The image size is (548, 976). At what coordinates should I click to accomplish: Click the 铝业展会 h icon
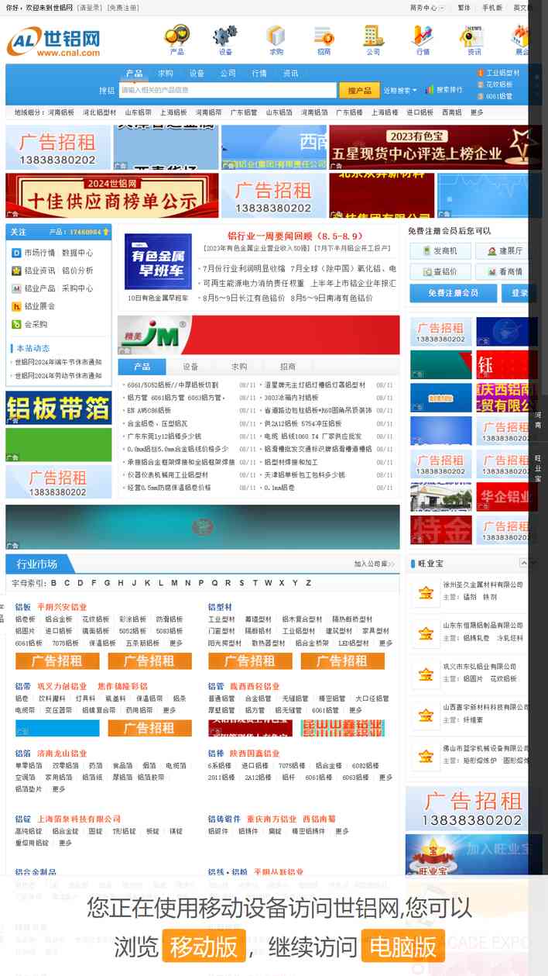pos(16,306)
